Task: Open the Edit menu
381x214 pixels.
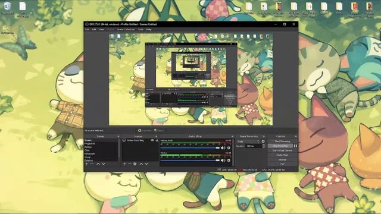Action: (x=94, y=29)
